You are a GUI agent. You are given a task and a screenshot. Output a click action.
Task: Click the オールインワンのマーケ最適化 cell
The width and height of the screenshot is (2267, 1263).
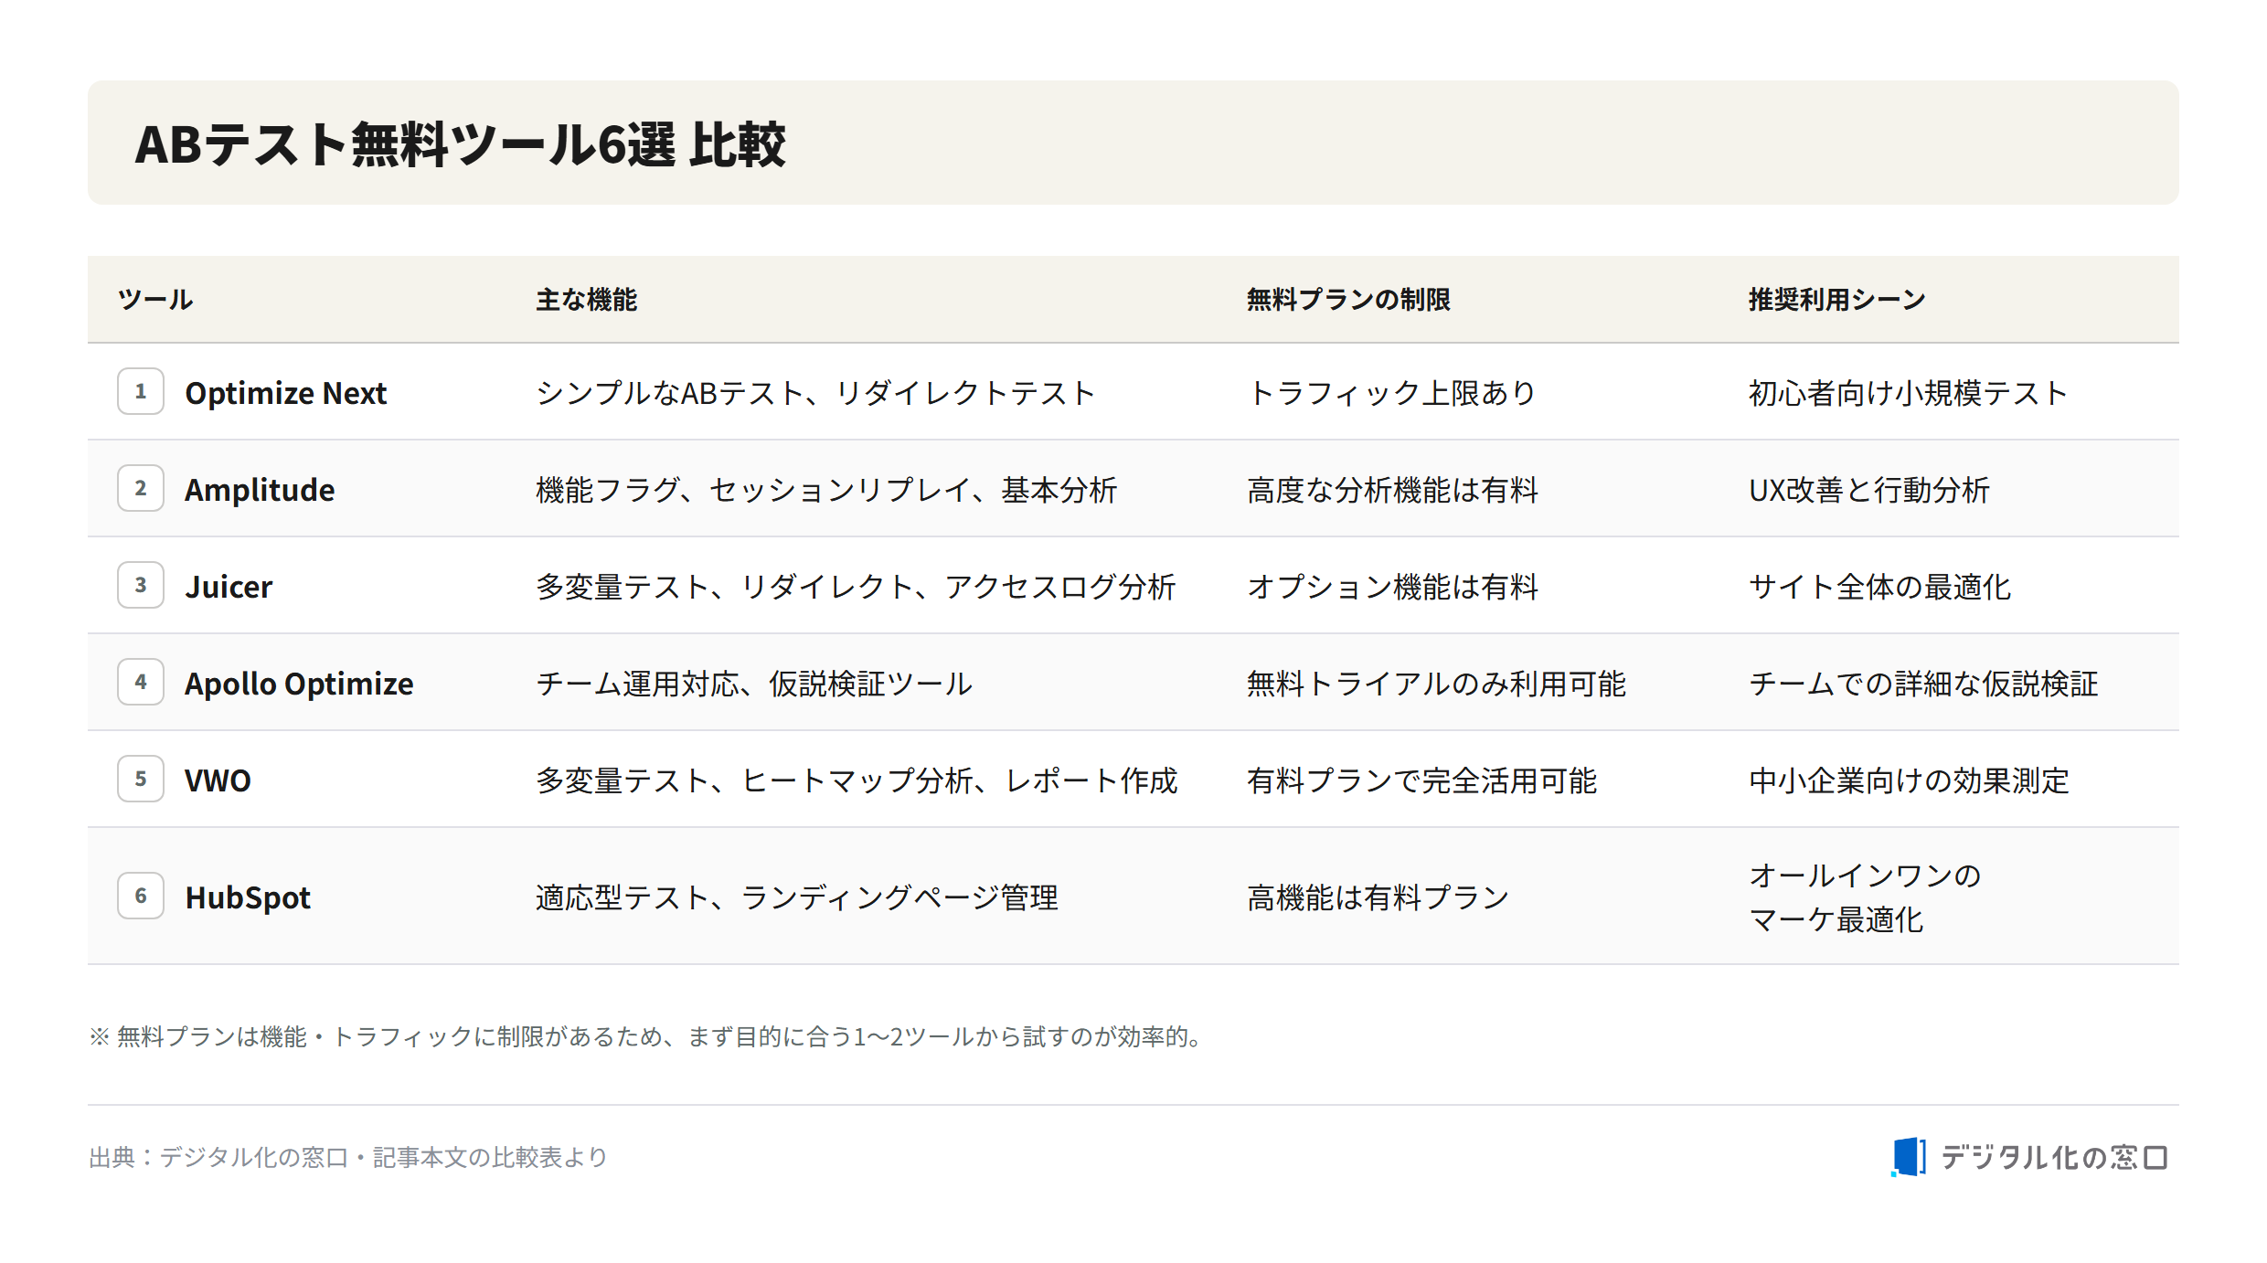tap(1865, 897)
